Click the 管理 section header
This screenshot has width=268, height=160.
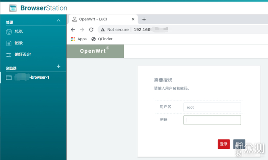click(10, 22)
